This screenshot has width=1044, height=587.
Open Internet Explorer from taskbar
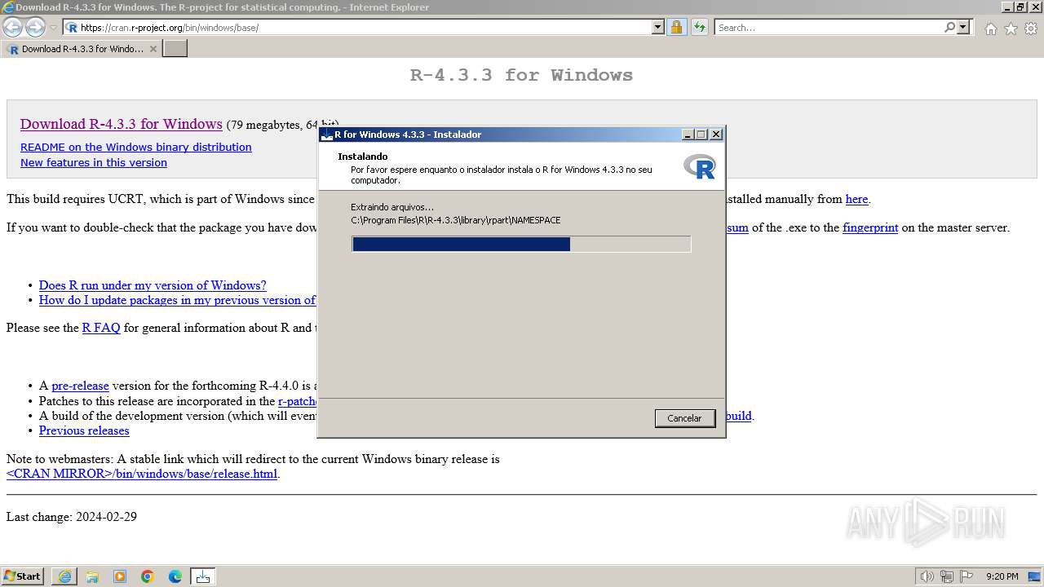(x=64, y=576)
